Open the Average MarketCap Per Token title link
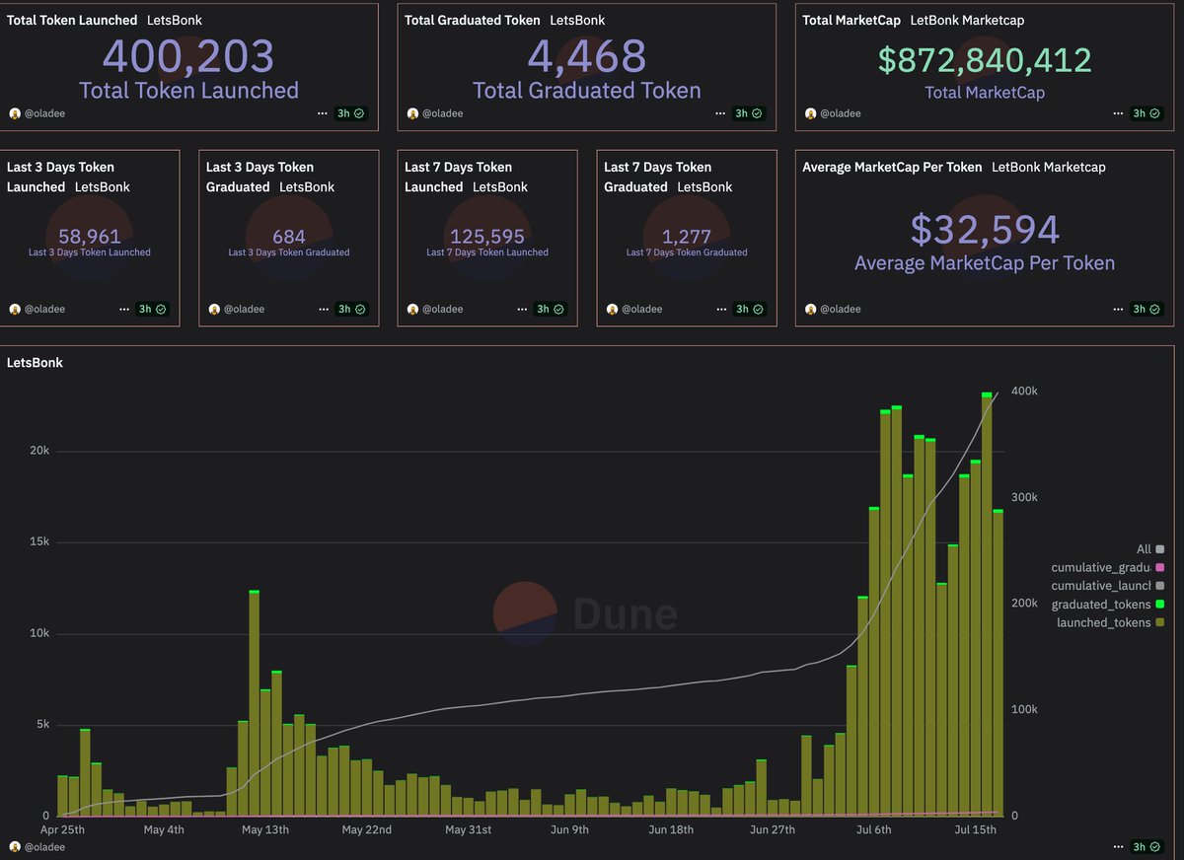 tap(892, 167)
